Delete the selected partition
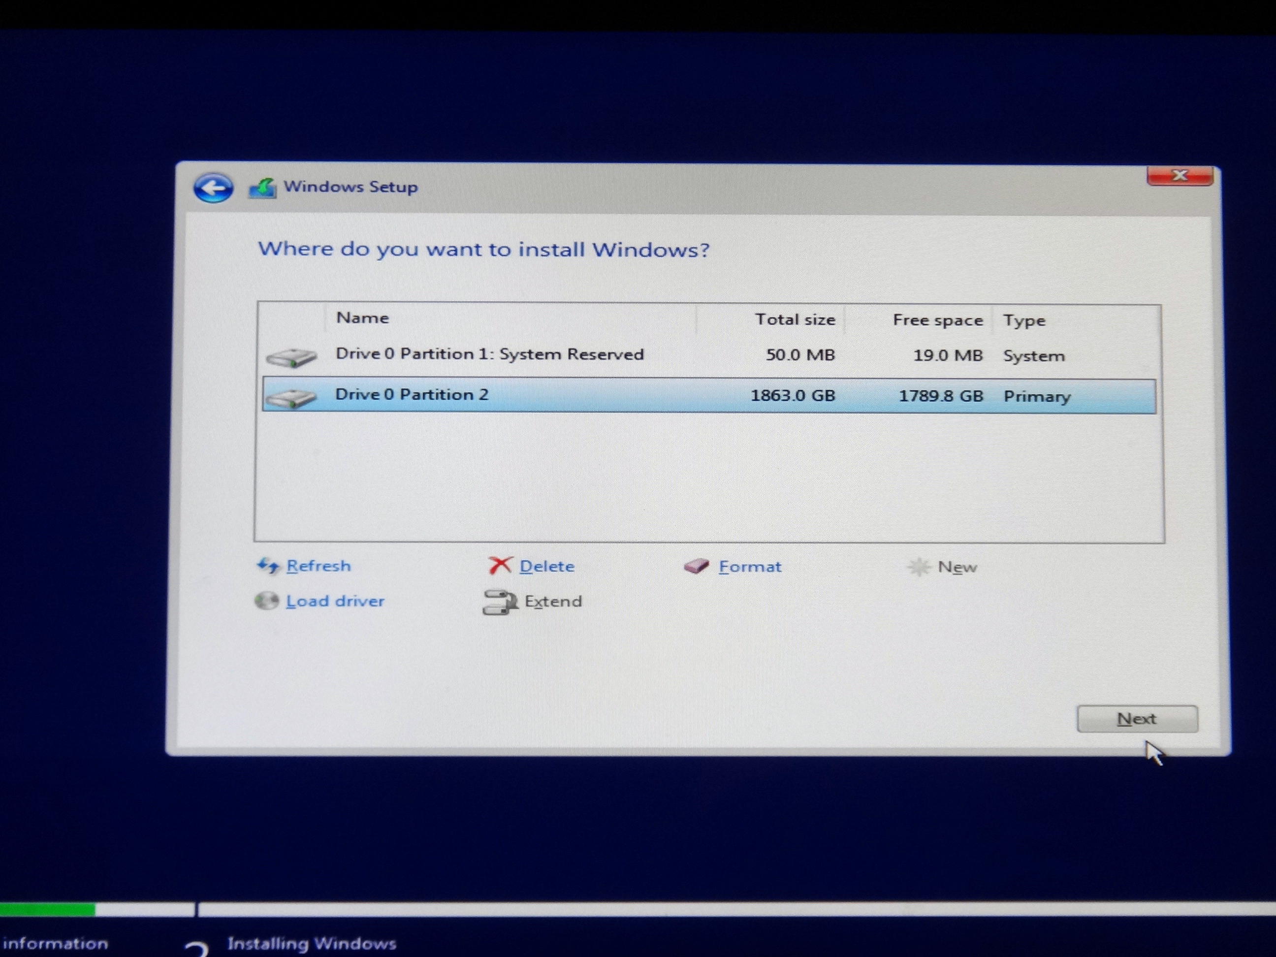 click(x=547, y=567)
